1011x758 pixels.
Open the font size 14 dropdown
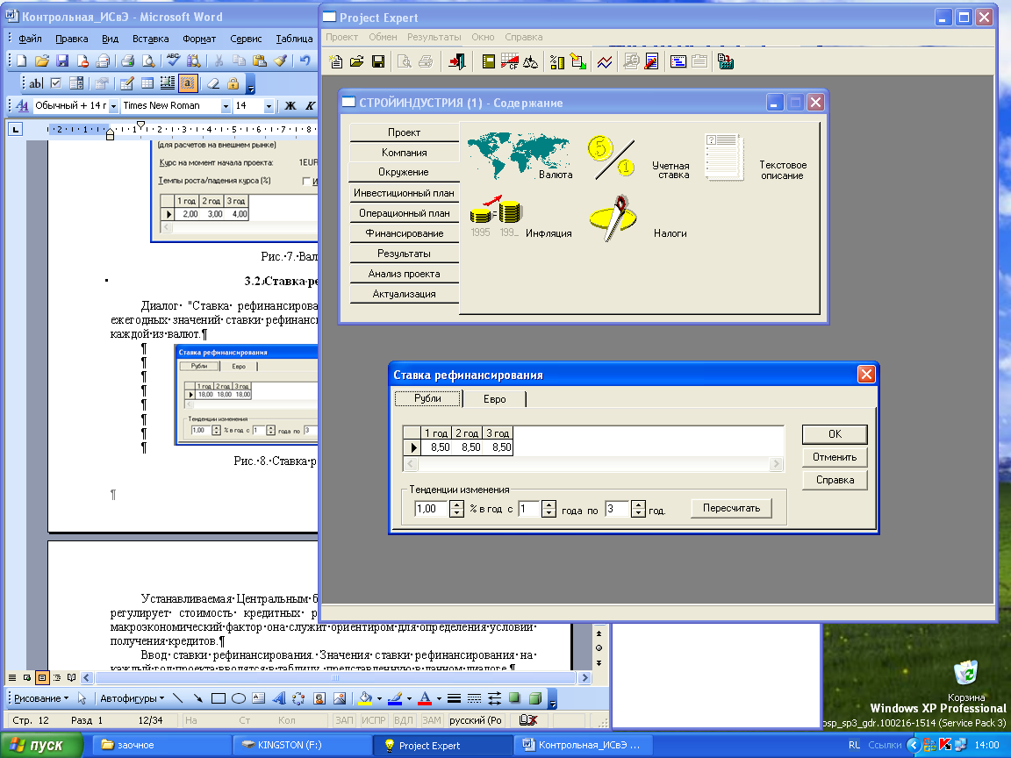pos(269,105)
